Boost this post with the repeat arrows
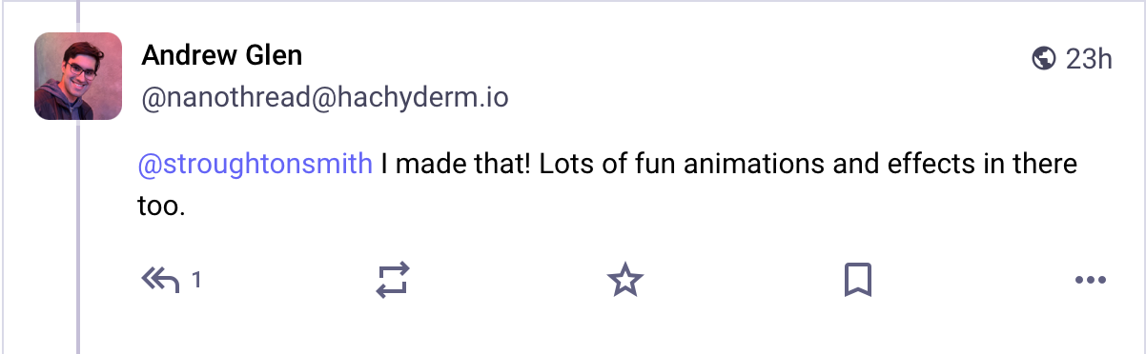Image resolution: width=1146 pixels, height=354 pixels. tap(392, 280)
